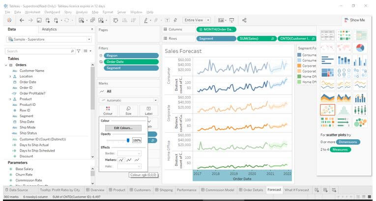Click the SUM(Sales) rows pill
This screenshot has width=376, height=201.
pyautogui.click(x=257, y=39)
